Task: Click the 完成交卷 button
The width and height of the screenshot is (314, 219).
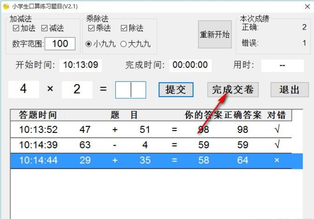Action: (233, 90)
